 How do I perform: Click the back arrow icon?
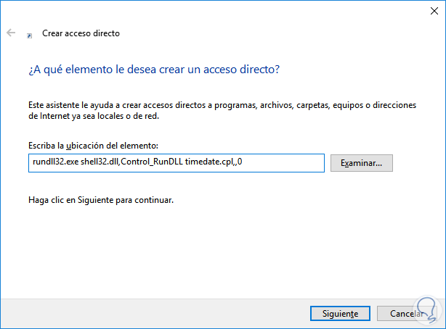click(x=11, y=33)
